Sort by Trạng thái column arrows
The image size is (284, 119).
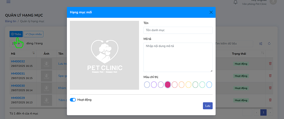tap(263, 53)
